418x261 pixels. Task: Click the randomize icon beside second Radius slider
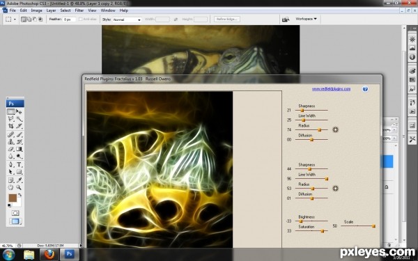point(335,189)
